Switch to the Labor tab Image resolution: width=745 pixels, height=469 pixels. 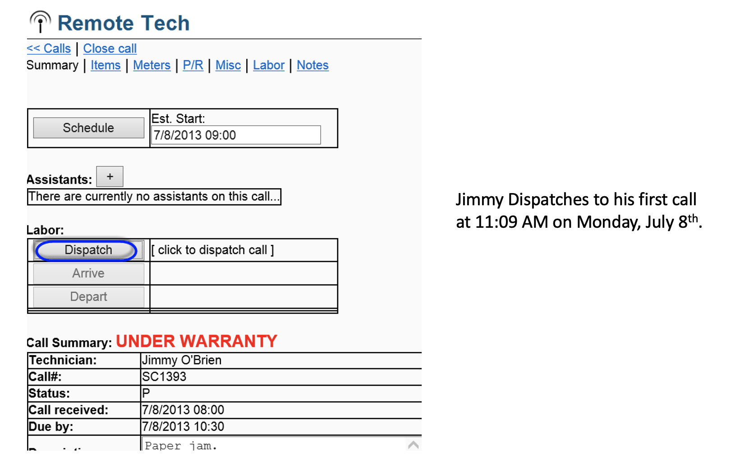[269, 65]
